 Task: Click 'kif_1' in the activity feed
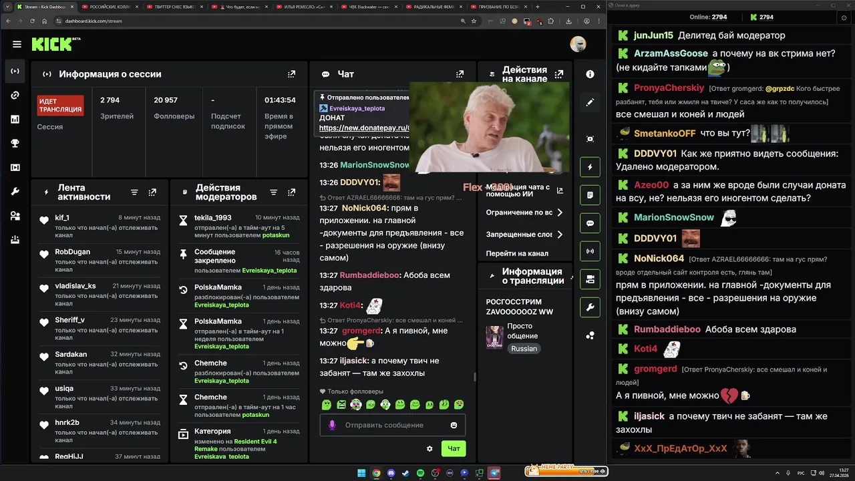(62, 218)
